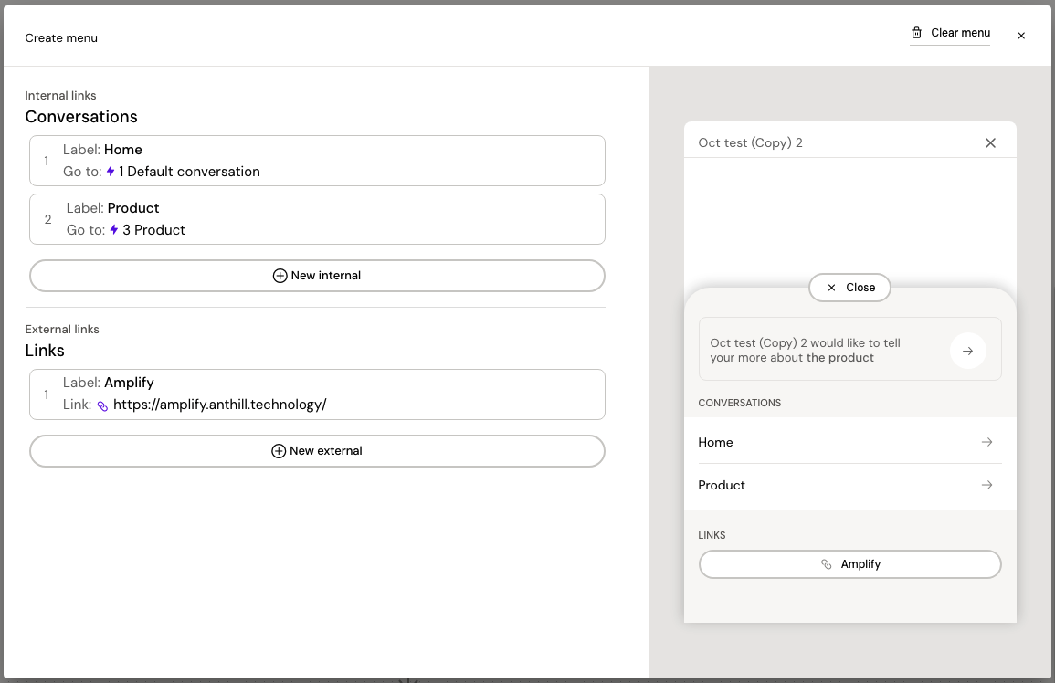
Task: Click the plus icon in New internal
Action: tap(280, 276)
